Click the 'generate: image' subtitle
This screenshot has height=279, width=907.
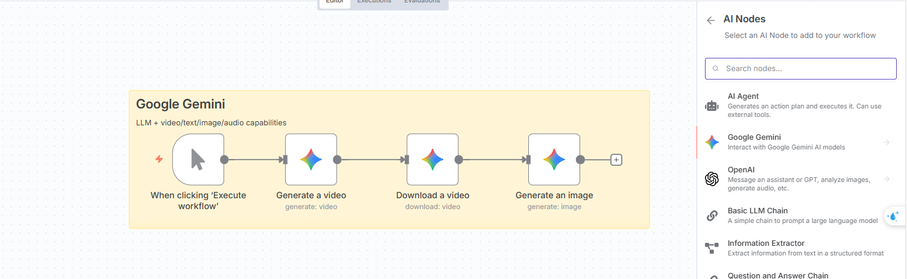[x=554, y=207]
